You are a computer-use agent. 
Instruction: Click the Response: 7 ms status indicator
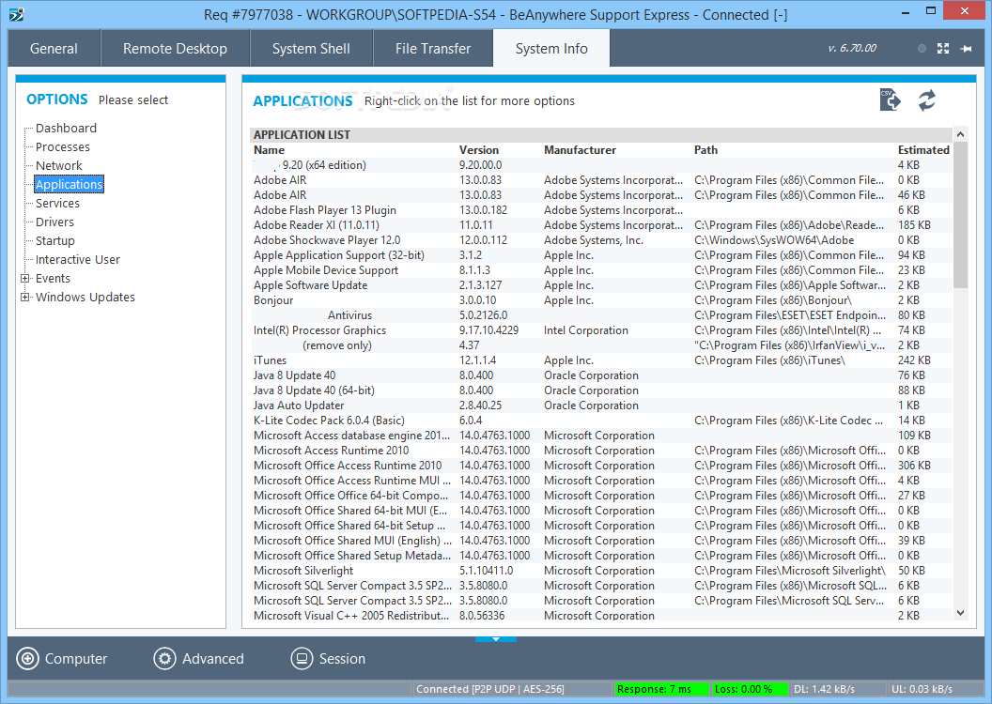(661, 690)
